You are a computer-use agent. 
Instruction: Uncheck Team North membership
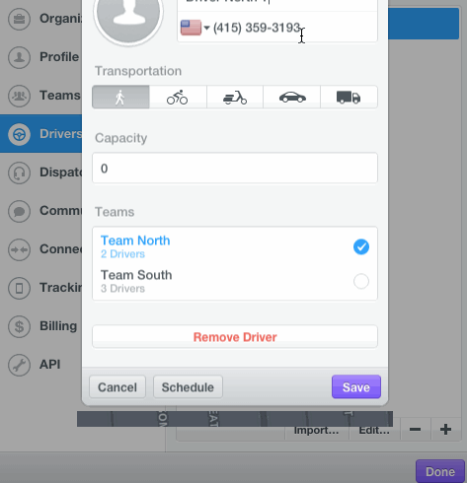[x=361, y=246]
